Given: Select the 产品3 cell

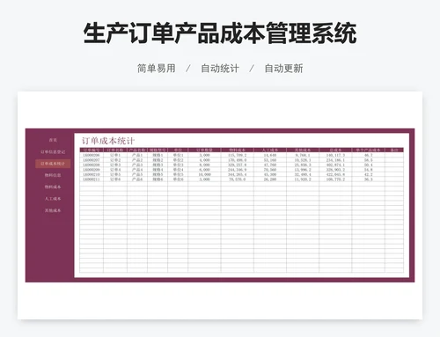Looking at the screenshot, I should click(137, 165).
